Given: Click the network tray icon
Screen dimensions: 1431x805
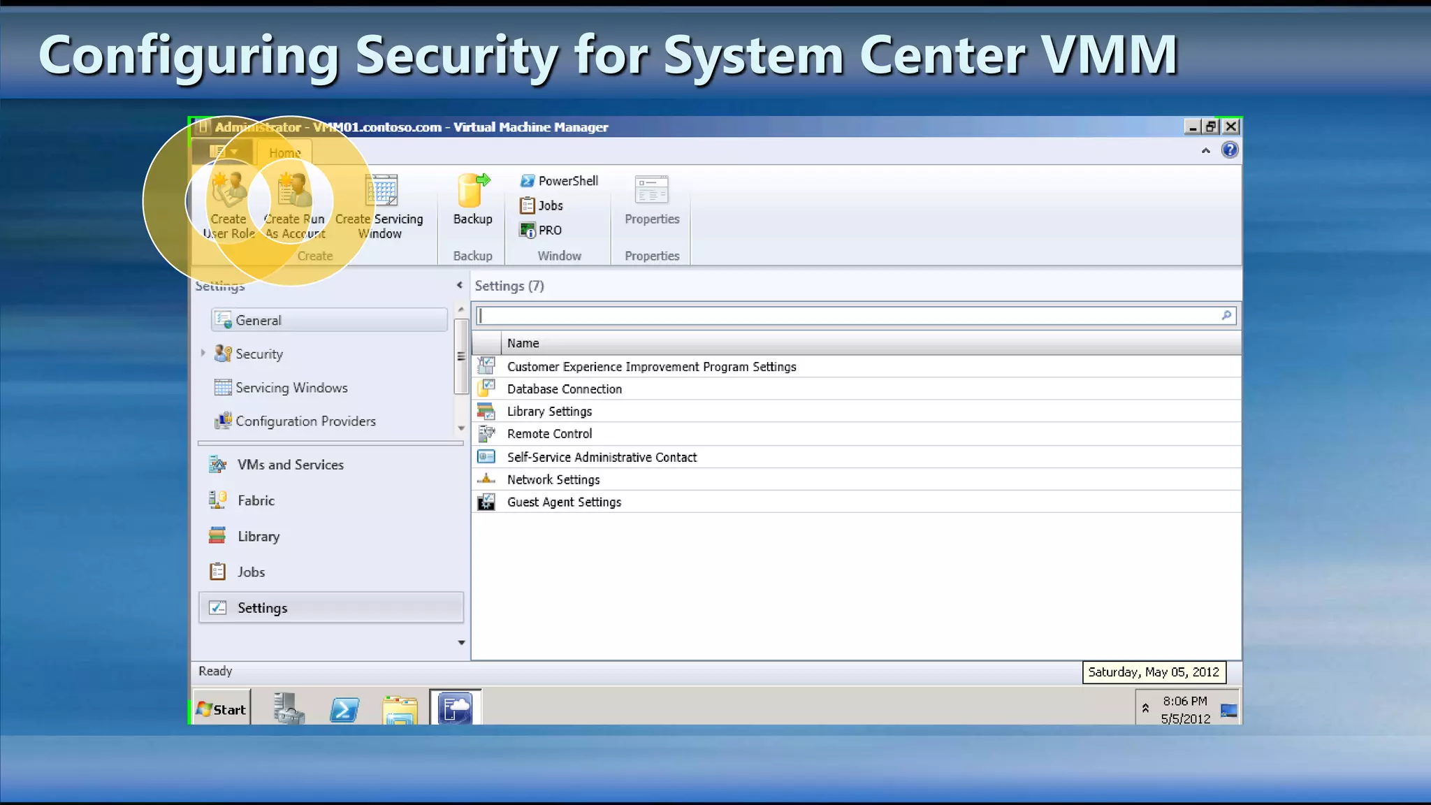Looking at the screenshot, I should pos(1229,711).
